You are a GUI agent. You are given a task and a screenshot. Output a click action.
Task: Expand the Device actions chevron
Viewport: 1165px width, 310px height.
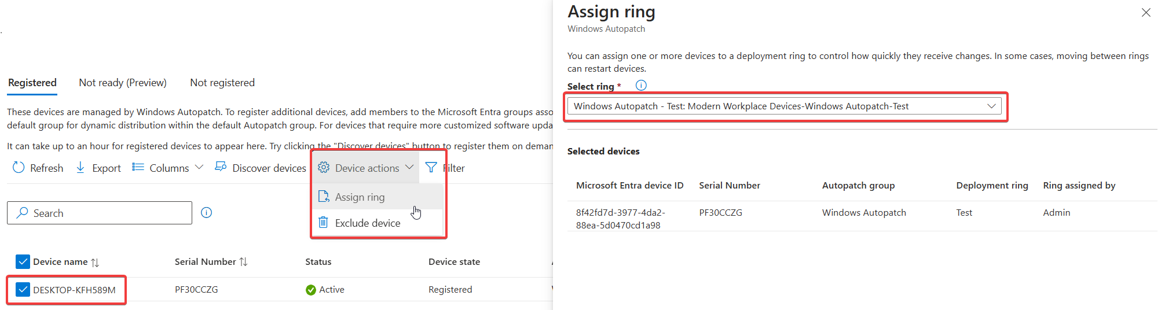coord(409,167)
